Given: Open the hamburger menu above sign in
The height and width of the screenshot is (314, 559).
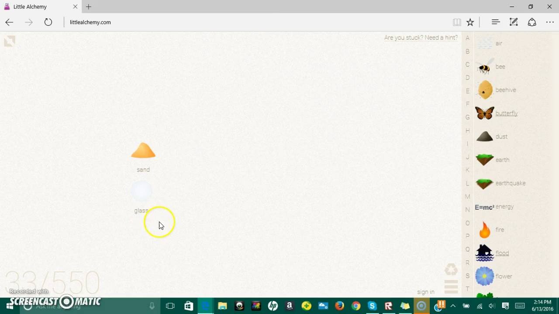Looking at the screenshot, I should click(x=451, y=287).
